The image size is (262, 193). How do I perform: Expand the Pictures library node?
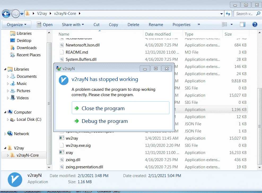pyautogui.click(x=8, y=91)
